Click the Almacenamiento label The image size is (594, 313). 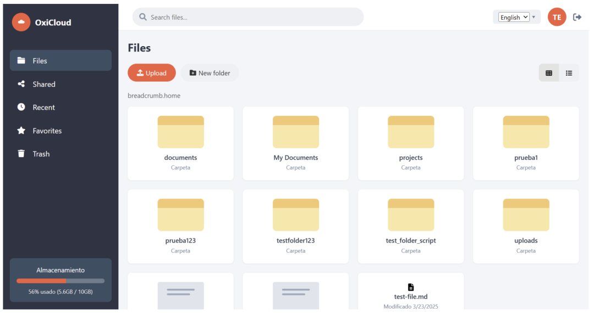[61, 270]
